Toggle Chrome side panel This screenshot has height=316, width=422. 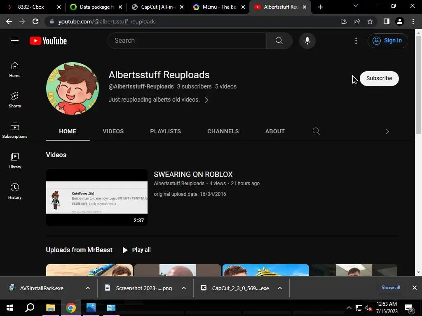(387, 21)
